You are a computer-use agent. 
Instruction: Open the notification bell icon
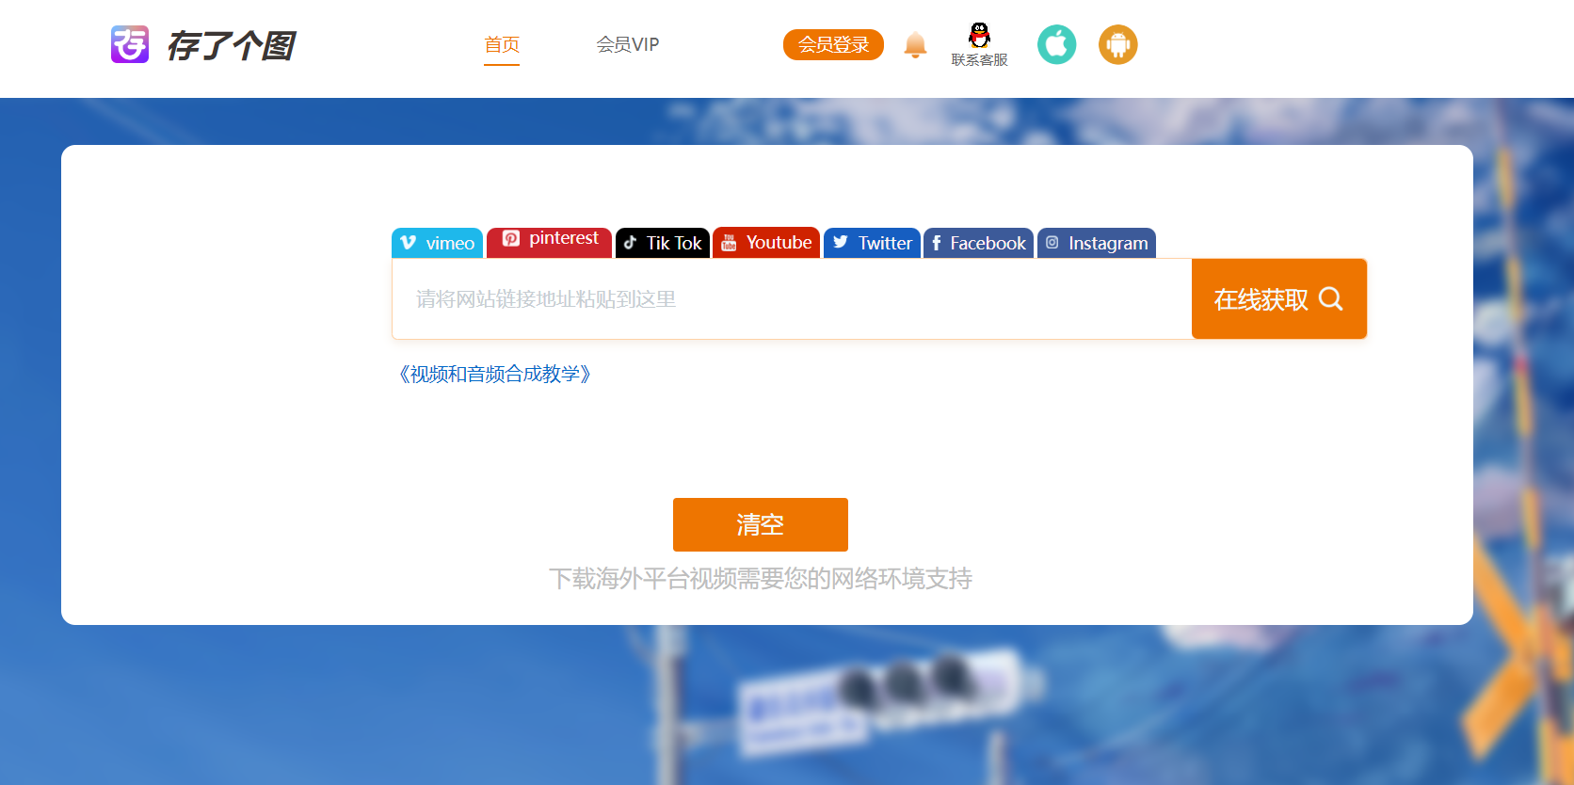915,44
